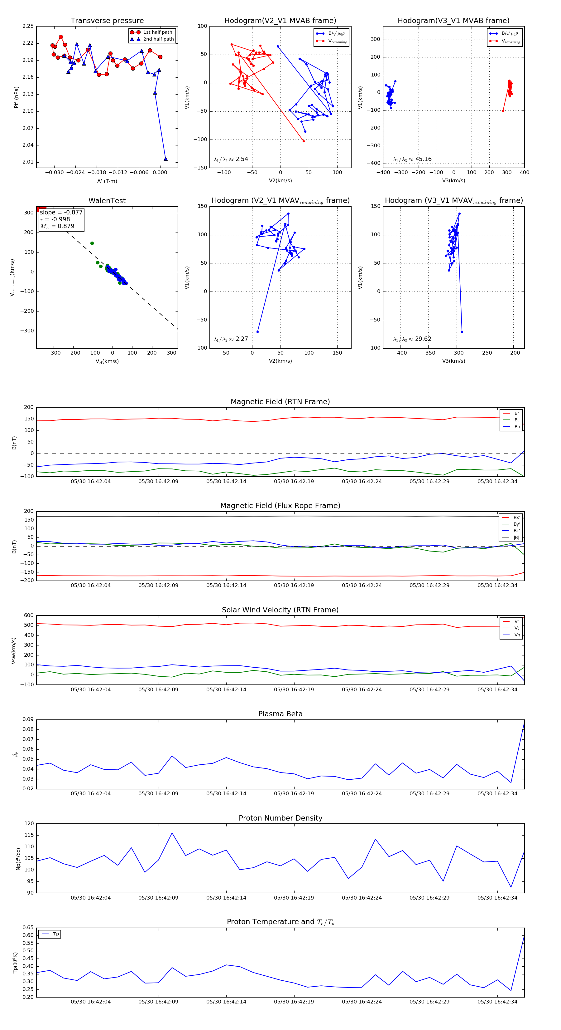Click the lowest blue triangle in Transverse pressure
The width and height of the screenshot is (561, 1030).
(166, 159)
